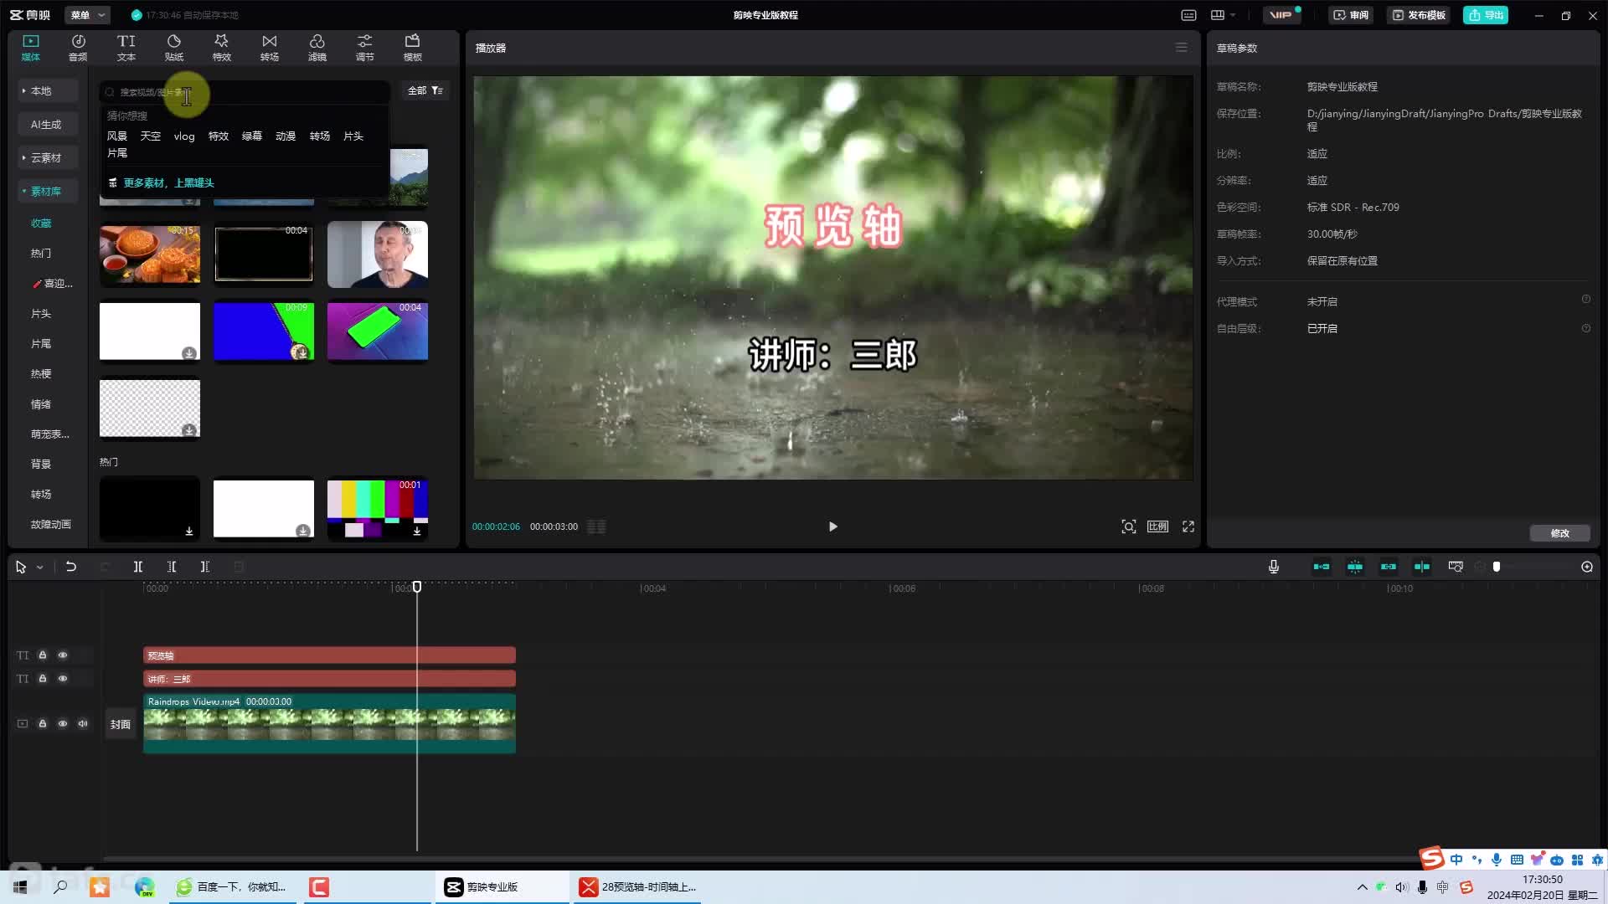Image resolution: width=1608 pixels, height=904 pixels.
Task: Open the 热门 category in the sidebar
Action: click(41, 254)
